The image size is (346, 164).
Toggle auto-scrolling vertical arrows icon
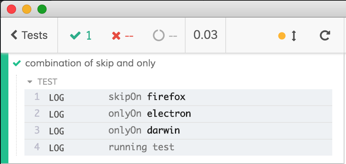[294, 36]
